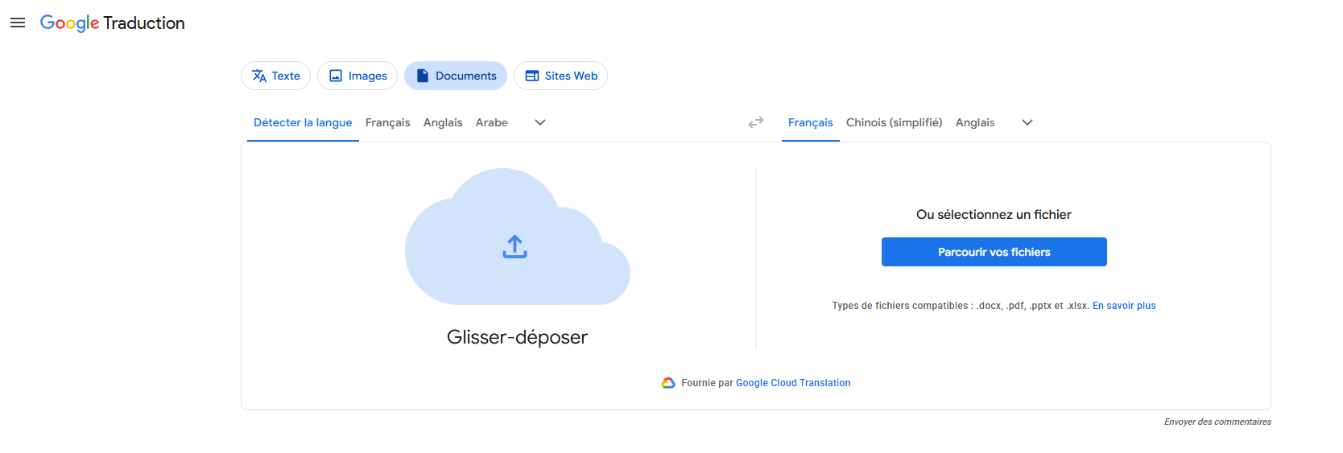Screen dimensions: 1343x453
Task: Select Anglais as target language
Action: (x=975, y=122)
